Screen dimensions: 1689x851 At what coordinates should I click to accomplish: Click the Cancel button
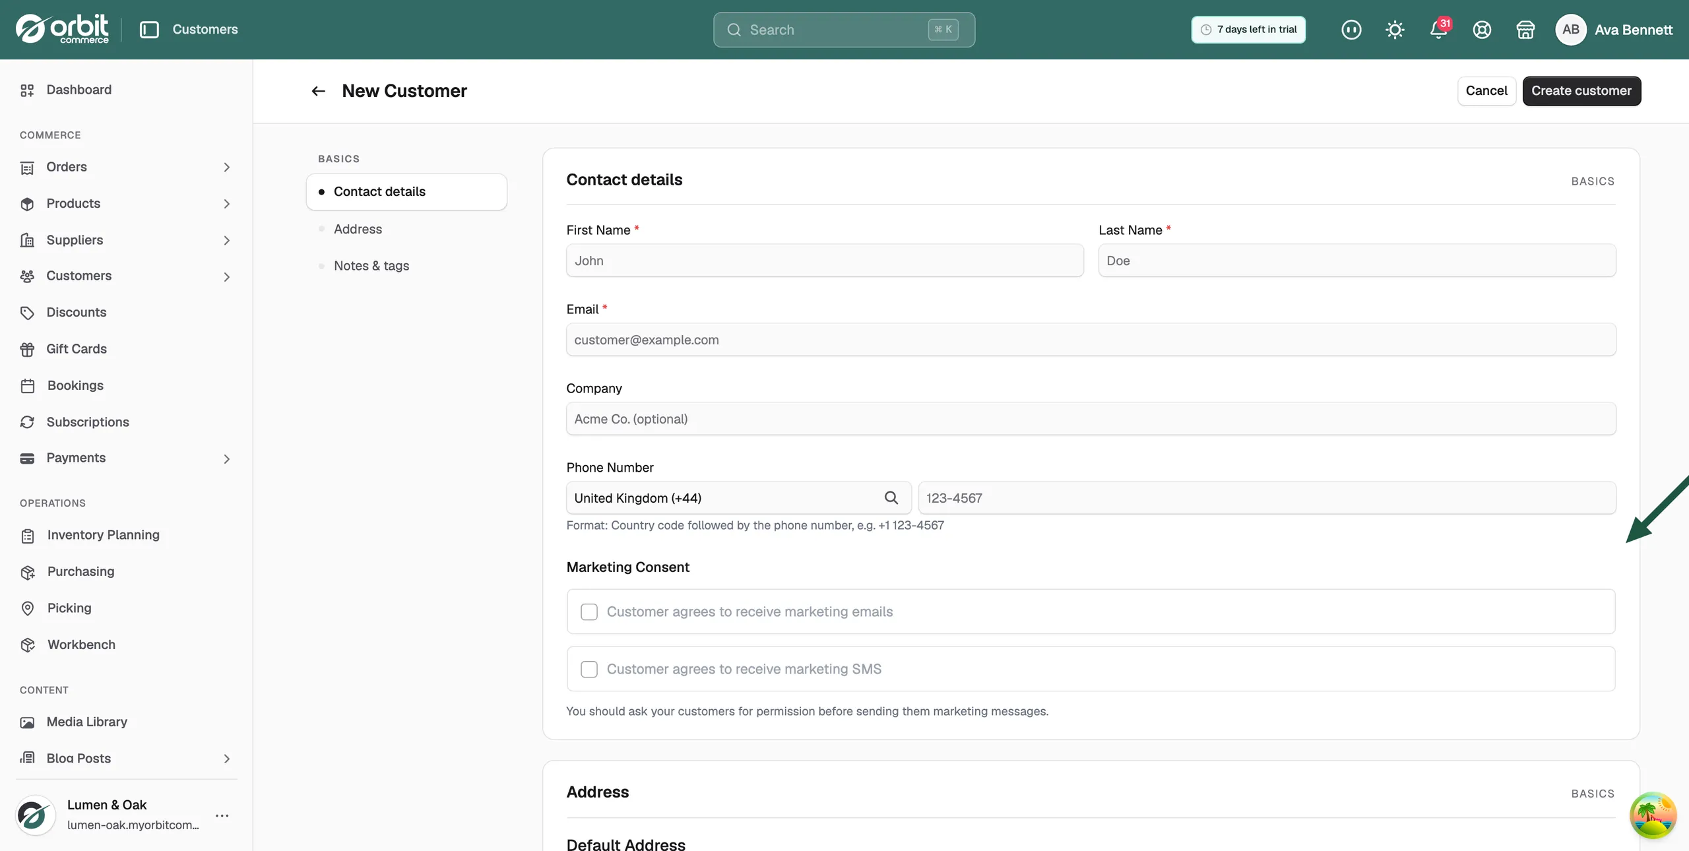click(x=1486, y=91)
